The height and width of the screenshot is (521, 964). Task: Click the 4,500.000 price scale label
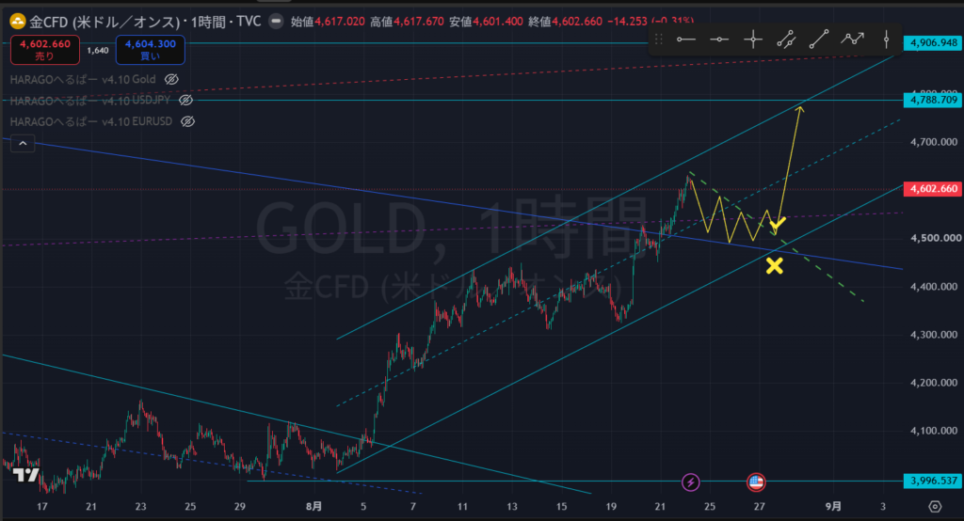(934, 238)
